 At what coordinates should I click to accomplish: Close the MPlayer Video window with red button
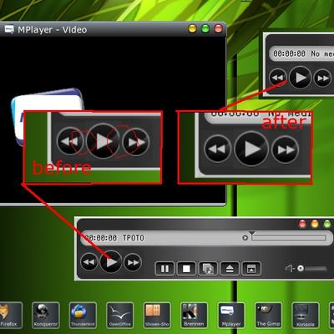point(218,28)
